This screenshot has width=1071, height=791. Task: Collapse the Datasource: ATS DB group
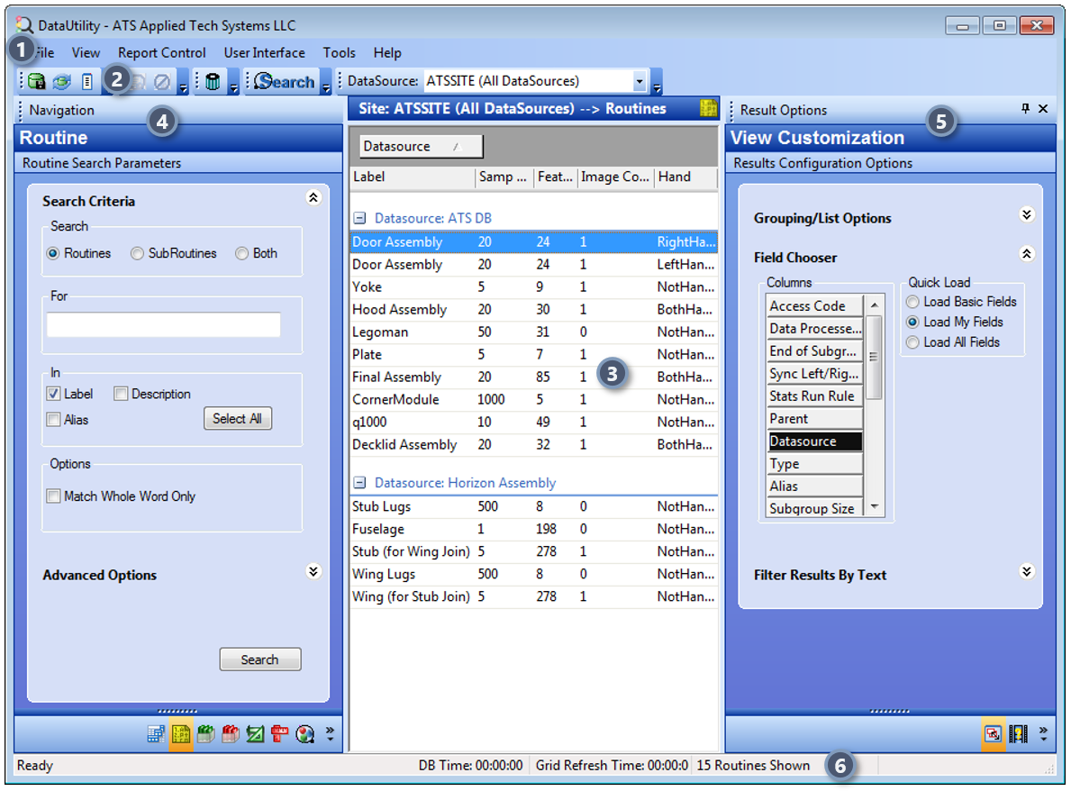coord(359,218)
